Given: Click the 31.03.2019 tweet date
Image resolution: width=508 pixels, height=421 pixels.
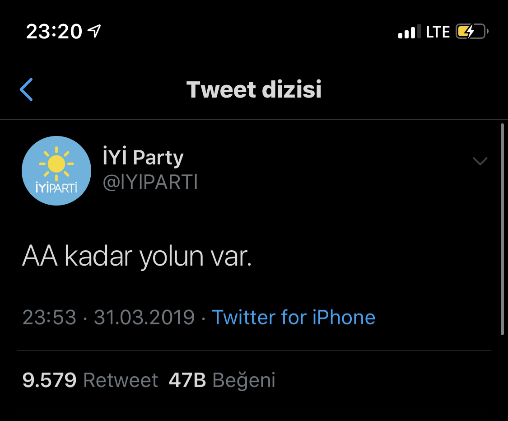Looking at the screenshot, I should pos(144,317).
